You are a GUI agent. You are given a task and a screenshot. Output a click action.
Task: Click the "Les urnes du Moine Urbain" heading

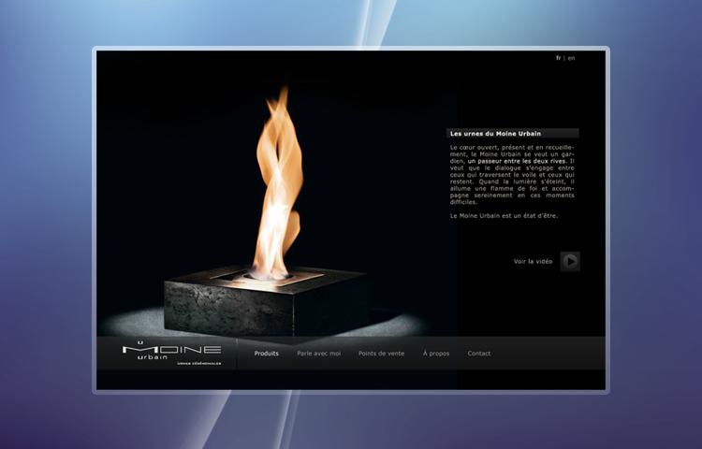pyautogui.click(x=496, y=134)
